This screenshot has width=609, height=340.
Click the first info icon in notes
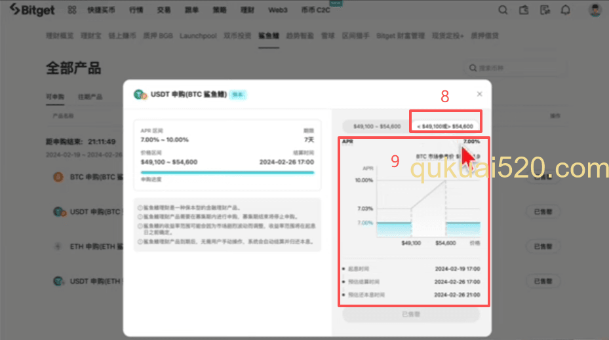140,208
